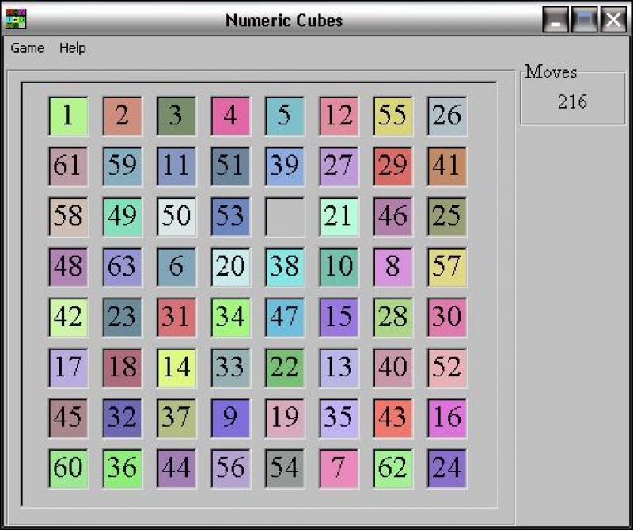Select the cube numbered 52
Image resolution: width=633 pixels, height=530 pixels.
tap(447, 368)
